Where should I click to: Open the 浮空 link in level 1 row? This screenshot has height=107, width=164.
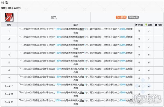[82, 29]
